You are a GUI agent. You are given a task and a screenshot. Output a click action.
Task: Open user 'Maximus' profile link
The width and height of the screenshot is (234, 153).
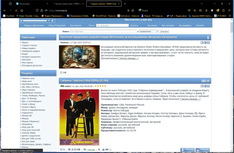click(64, 42)
